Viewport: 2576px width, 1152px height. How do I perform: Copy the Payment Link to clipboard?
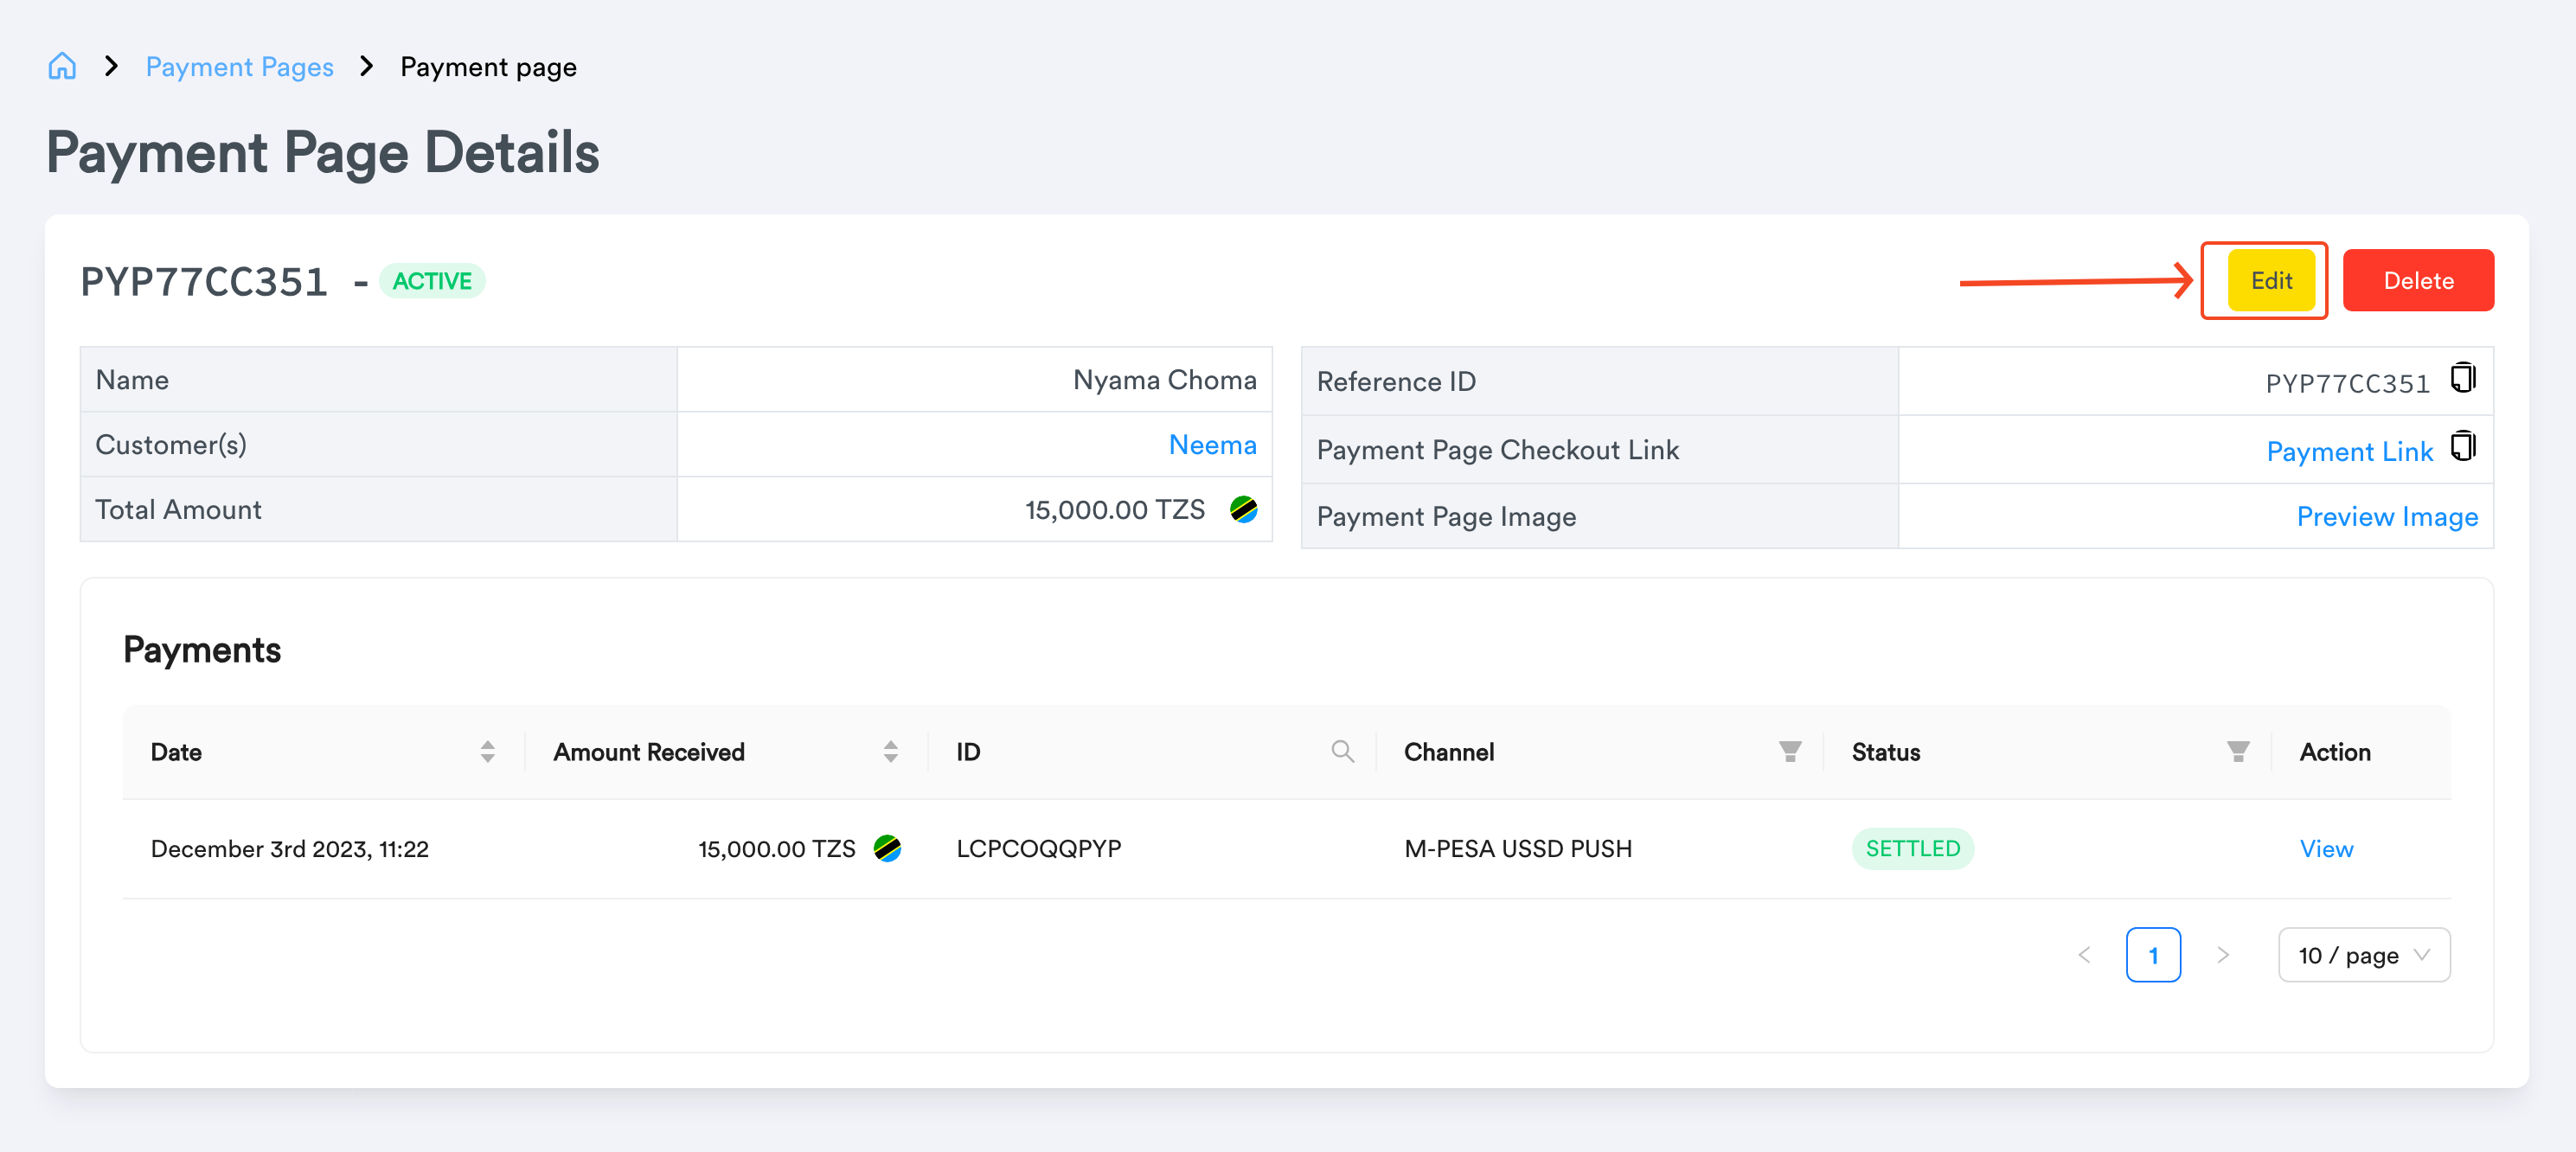click(x=2463, y=447)
